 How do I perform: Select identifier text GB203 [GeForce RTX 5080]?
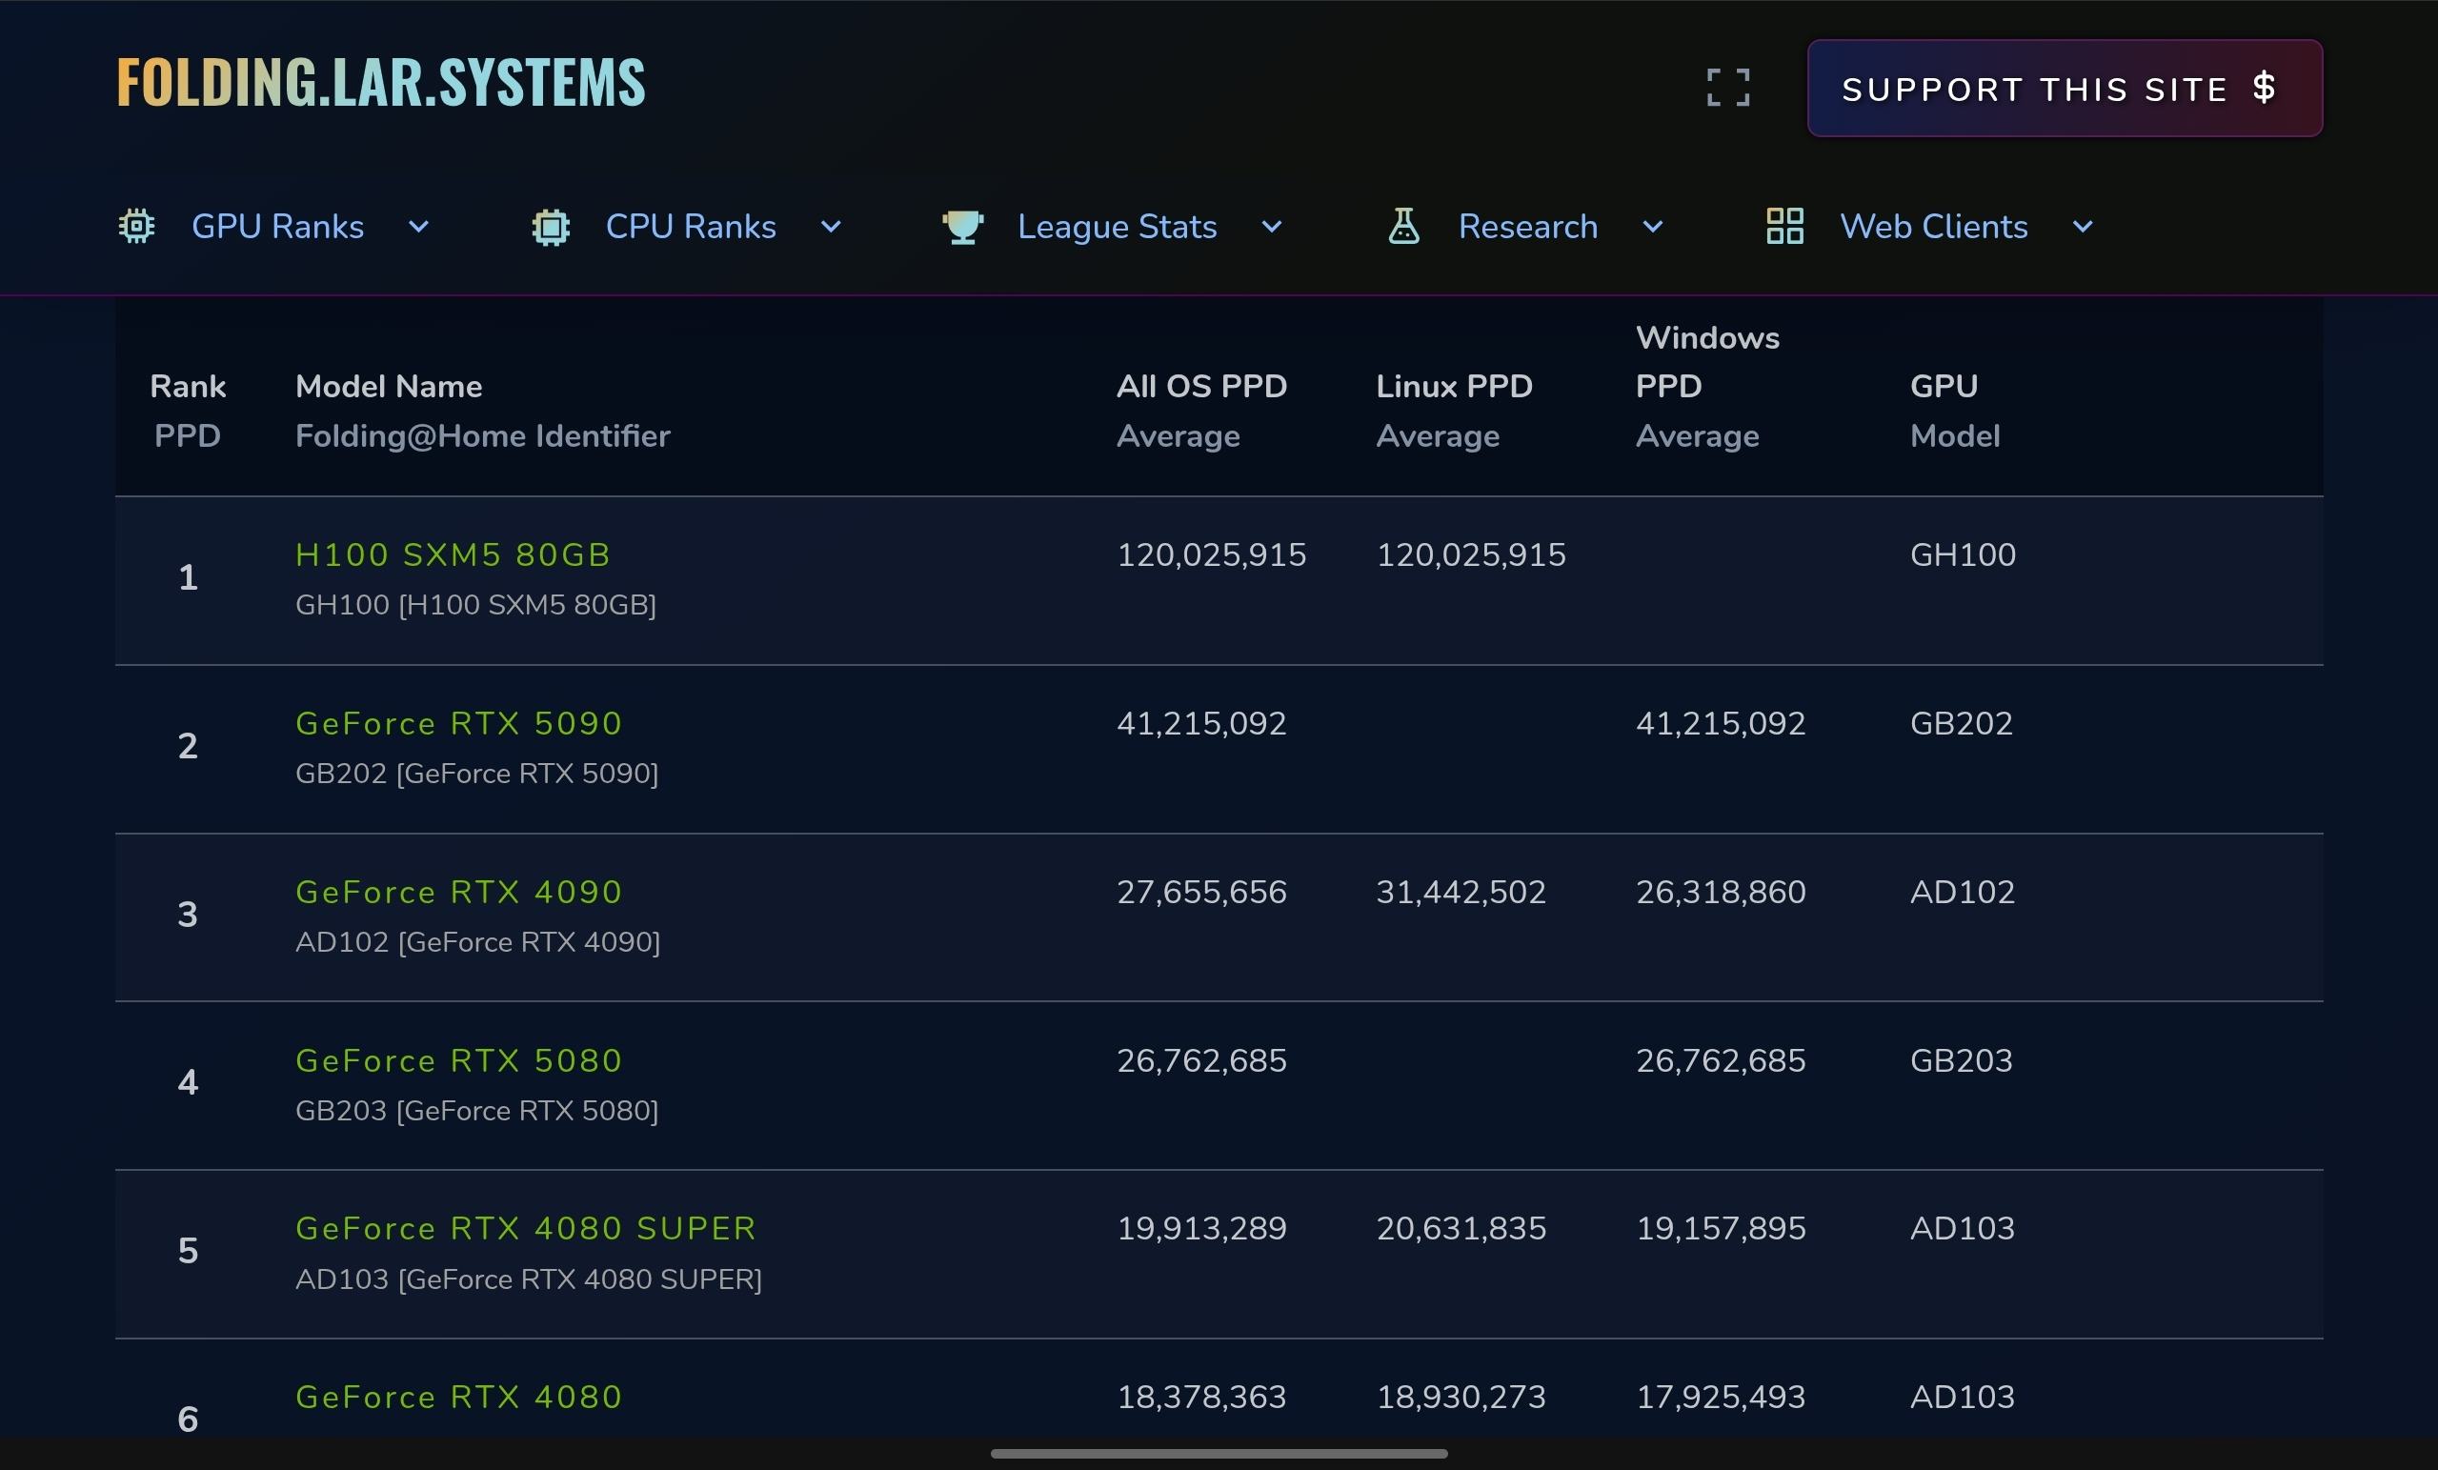(477, 1111)
